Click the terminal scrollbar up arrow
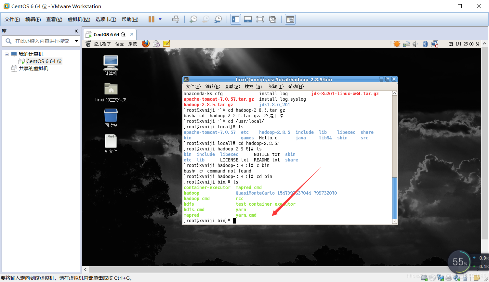Image resolution: width=489 pixels, height=282 pixels. [x=394, y=93]
